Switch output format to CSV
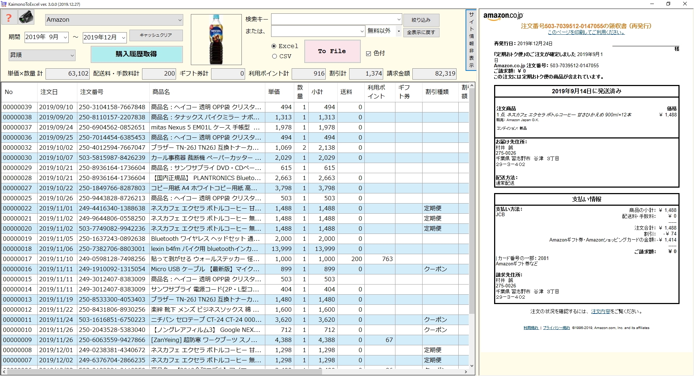Screen dimensions: 694x376 274,56
